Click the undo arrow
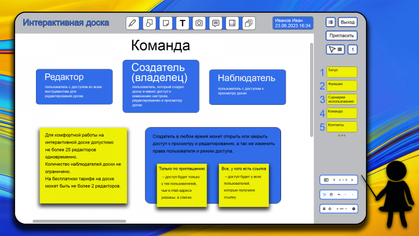The width and height of the screenshot is (419, 236). 339,195
